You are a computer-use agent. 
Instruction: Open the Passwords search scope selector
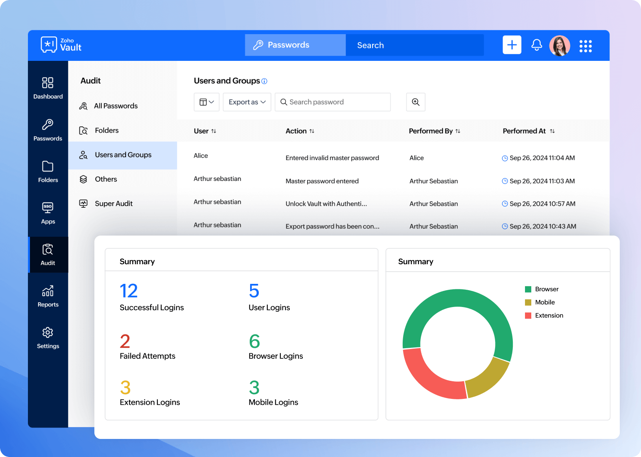pos(295,45)
